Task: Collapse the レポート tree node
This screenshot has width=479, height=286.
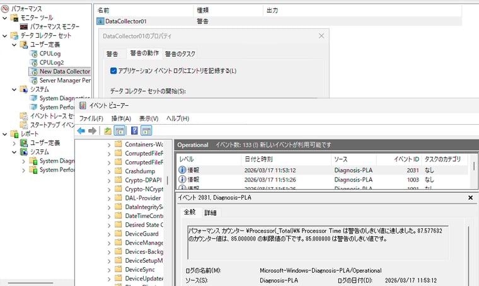Action: point(4,134)
